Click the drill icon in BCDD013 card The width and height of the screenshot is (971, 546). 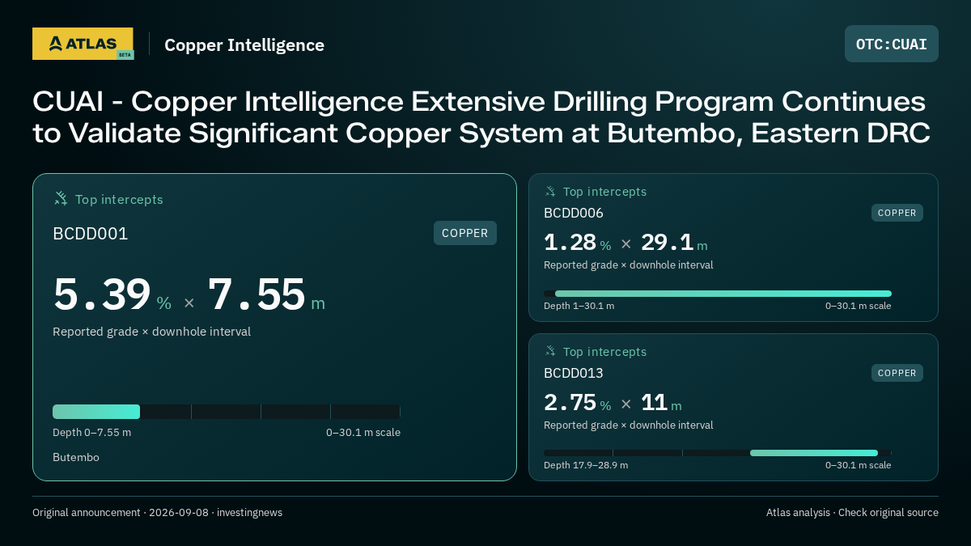click(550, 351)
